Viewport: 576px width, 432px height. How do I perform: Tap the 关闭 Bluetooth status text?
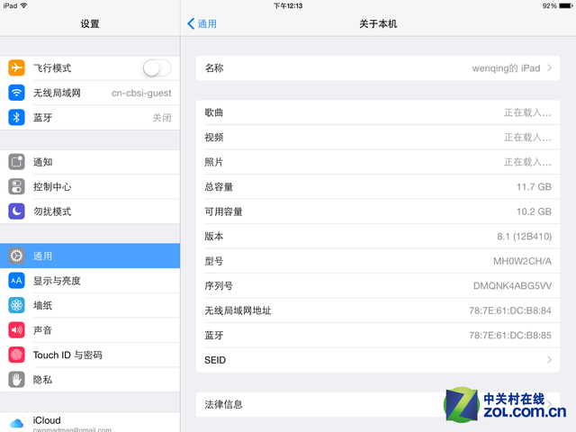point(162,118)
